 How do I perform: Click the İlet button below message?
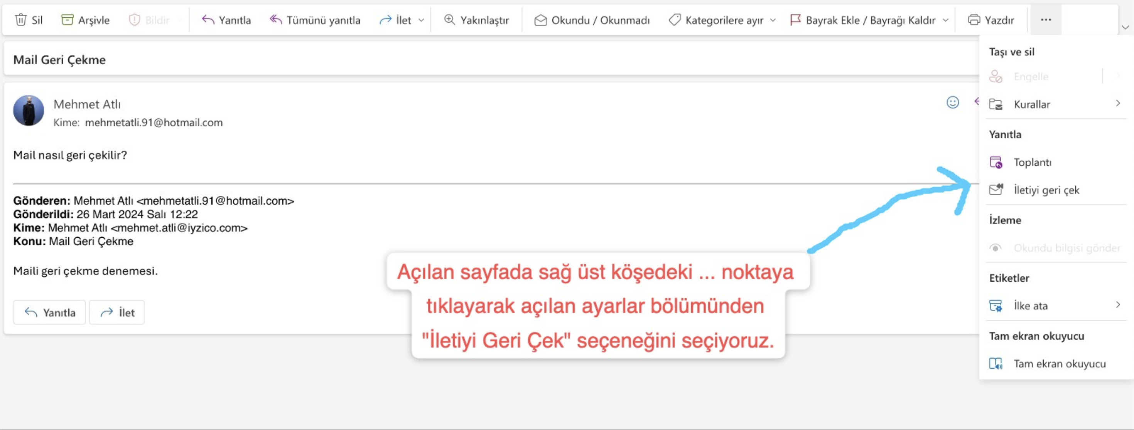tap(117, 312)
